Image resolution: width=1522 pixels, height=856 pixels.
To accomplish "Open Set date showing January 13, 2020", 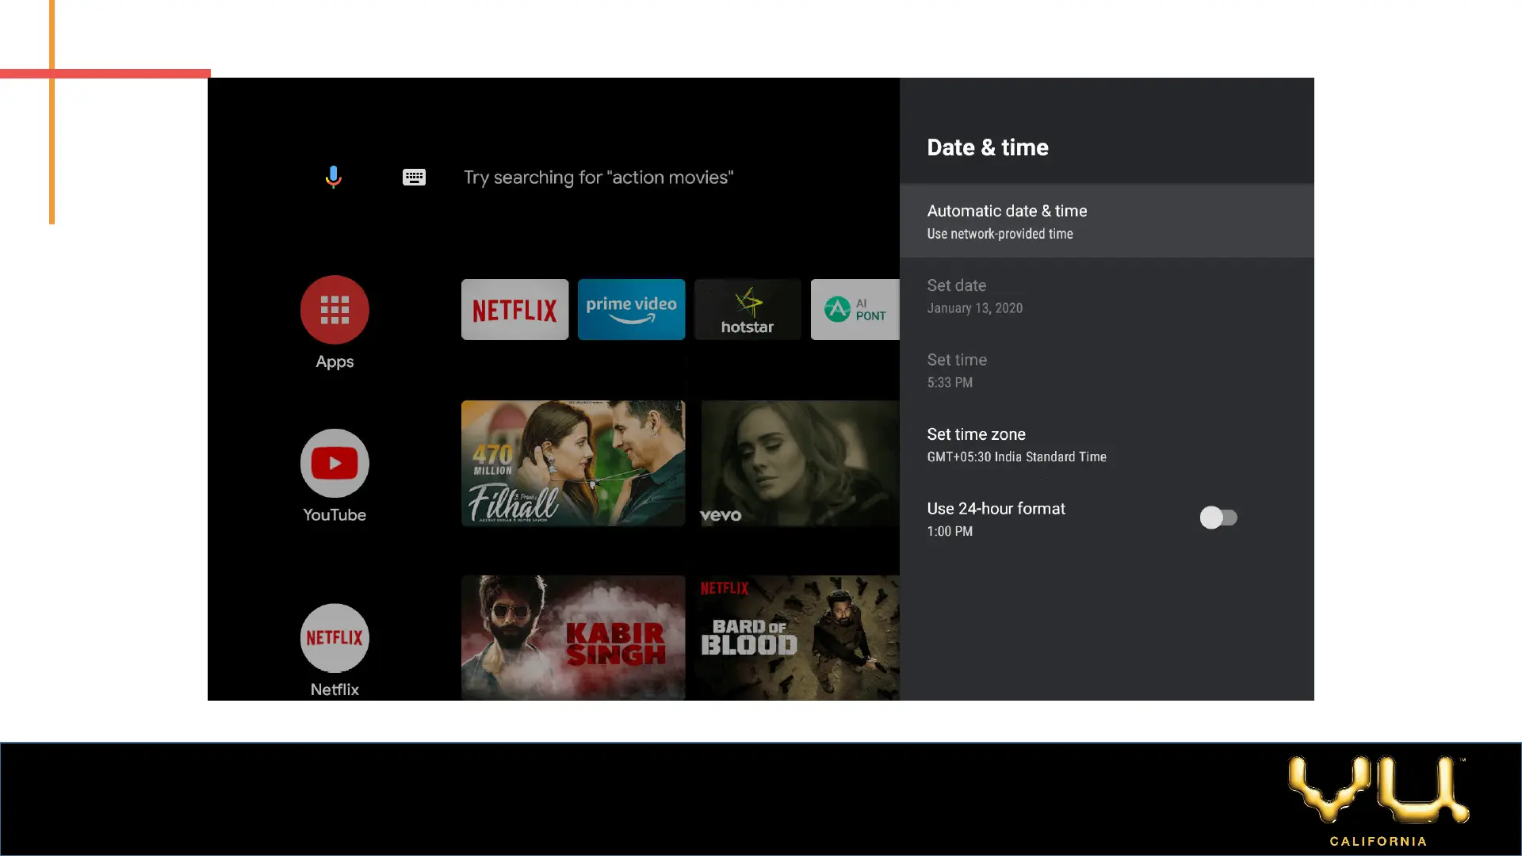I will [x=1106, y=296].
